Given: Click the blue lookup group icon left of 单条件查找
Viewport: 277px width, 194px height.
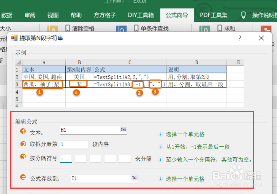Looking at the screenshot, I should pos(121,29).
